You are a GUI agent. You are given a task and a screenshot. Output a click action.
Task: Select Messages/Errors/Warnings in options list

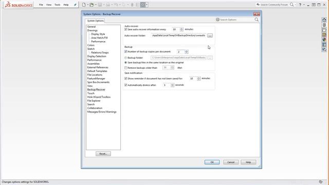click(102, 112)
